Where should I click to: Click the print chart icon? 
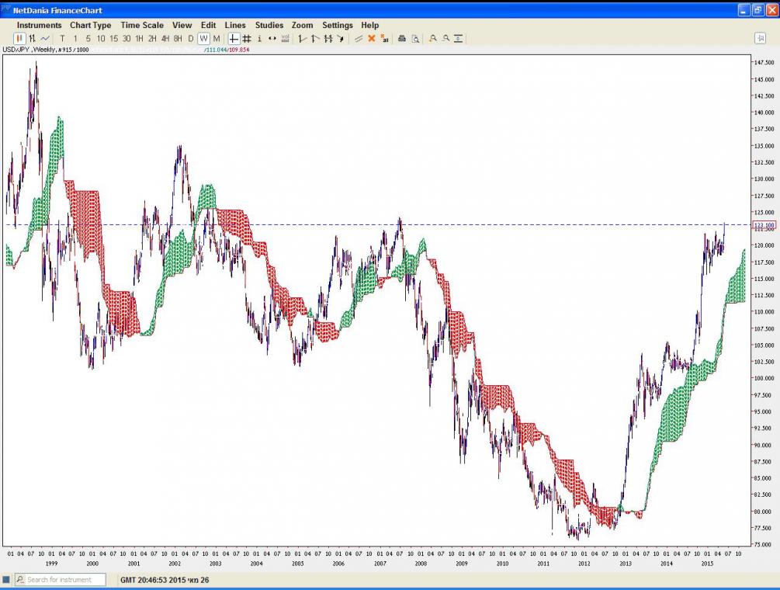(402, 38)
